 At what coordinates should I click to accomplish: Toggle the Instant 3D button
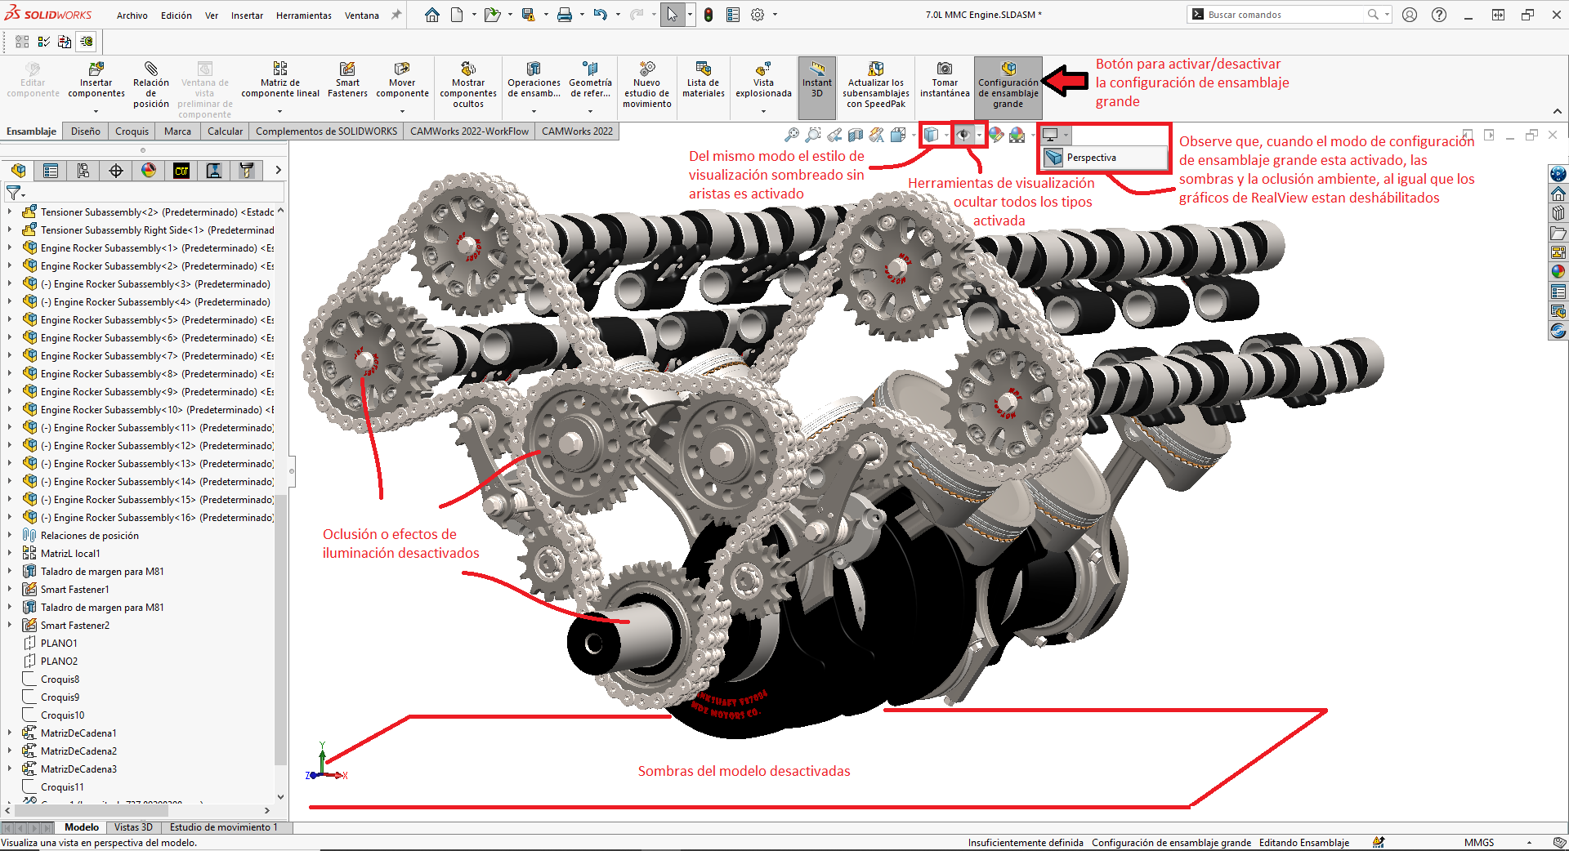coord(816,80)
